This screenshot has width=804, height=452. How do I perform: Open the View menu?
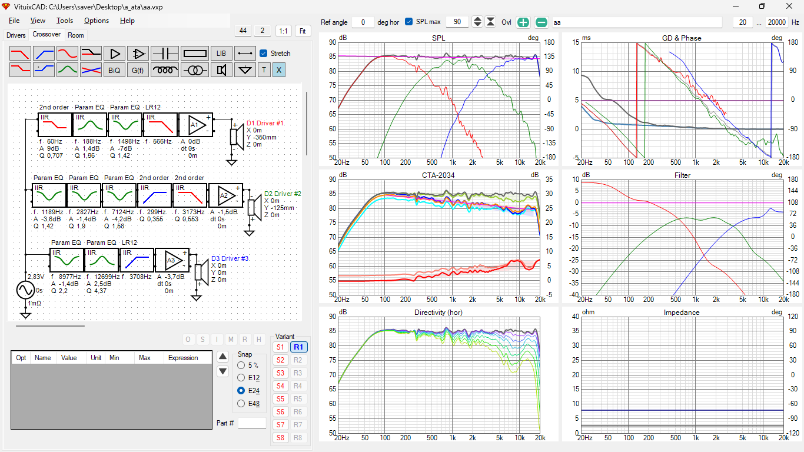38,21
